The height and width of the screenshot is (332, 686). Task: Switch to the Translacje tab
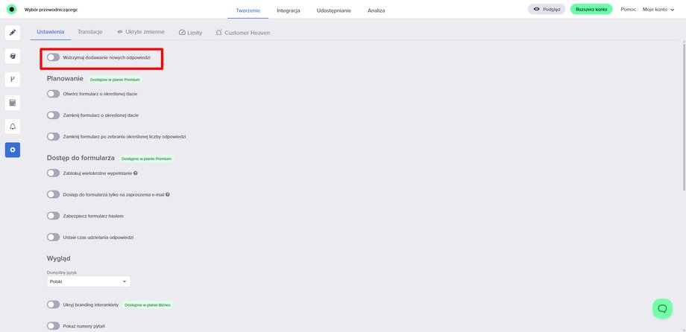90,32
